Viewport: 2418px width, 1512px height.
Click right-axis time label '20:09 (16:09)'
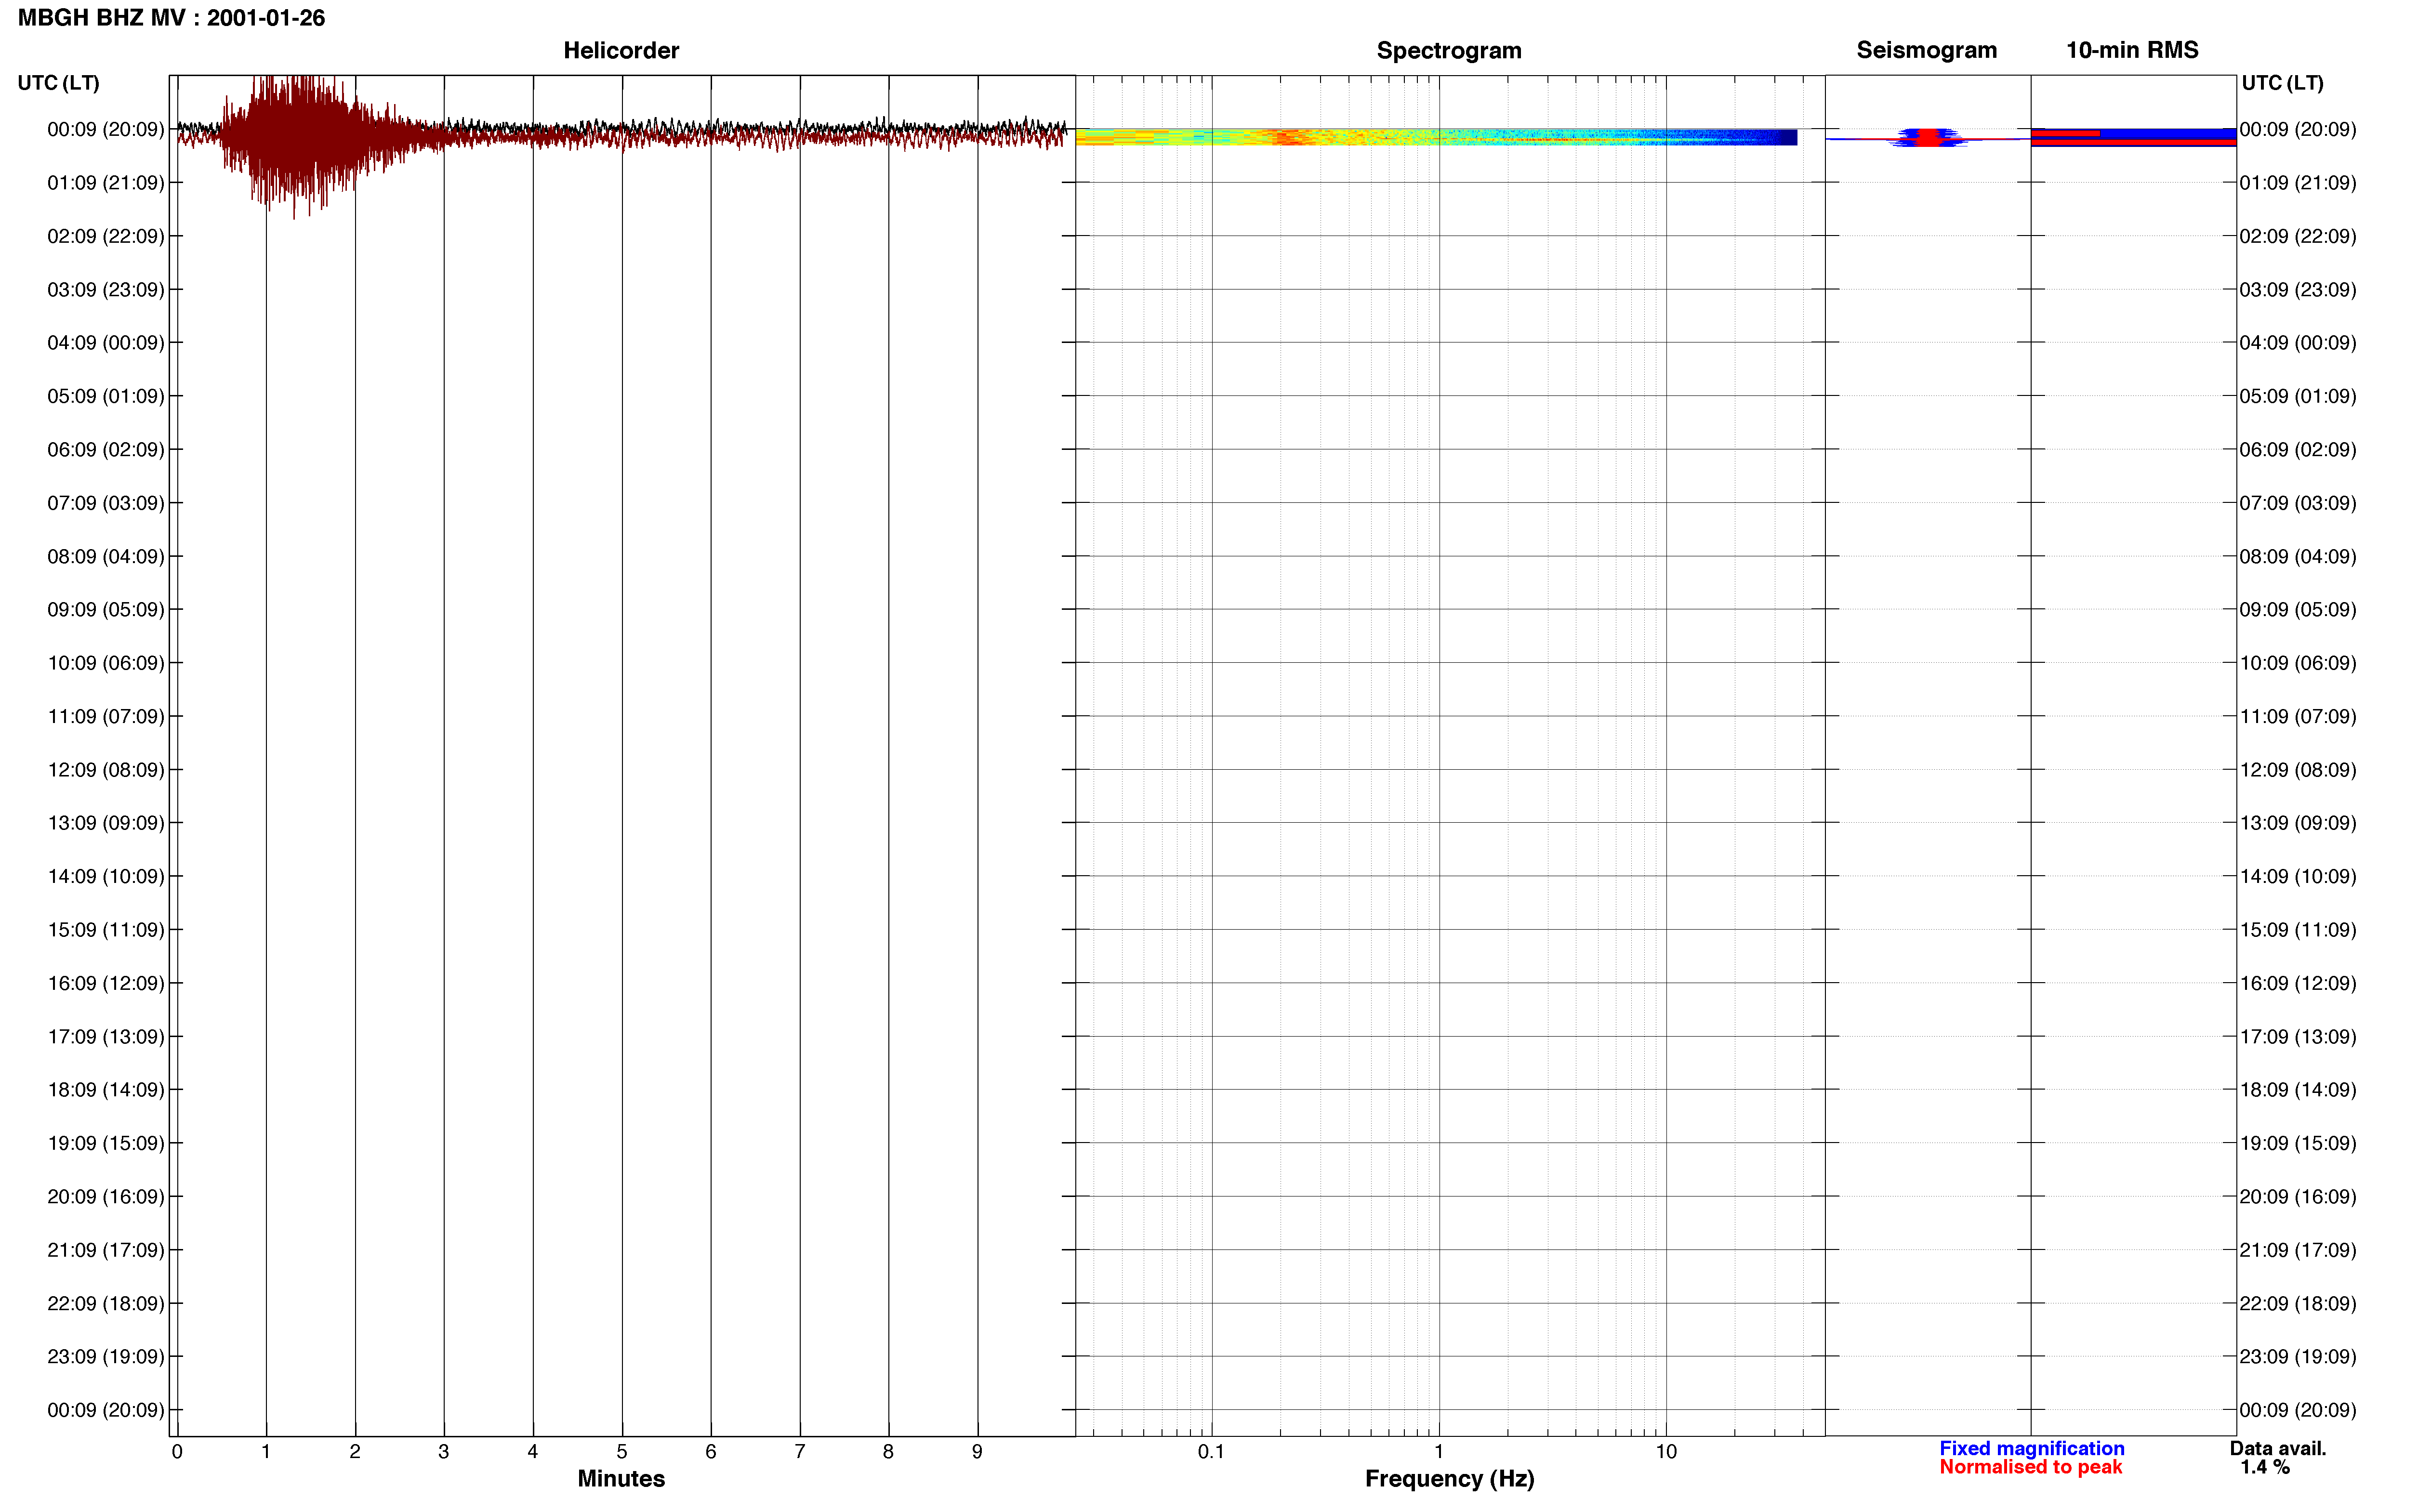(2298, 1197)
